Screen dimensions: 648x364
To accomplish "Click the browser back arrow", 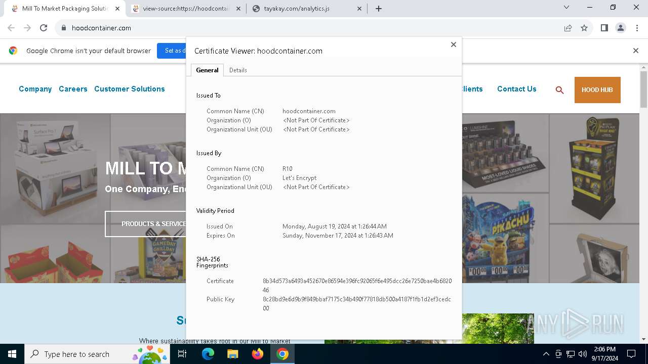I will click(x=11, y=28).
